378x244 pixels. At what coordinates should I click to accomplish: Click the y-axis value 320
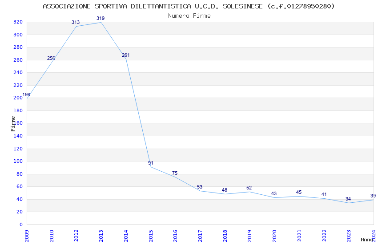coord(18,22)
